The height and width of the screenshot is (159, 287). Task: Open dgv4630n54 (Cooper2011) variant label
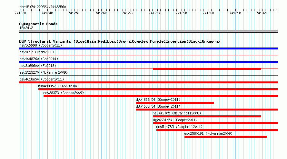point(158,106)
